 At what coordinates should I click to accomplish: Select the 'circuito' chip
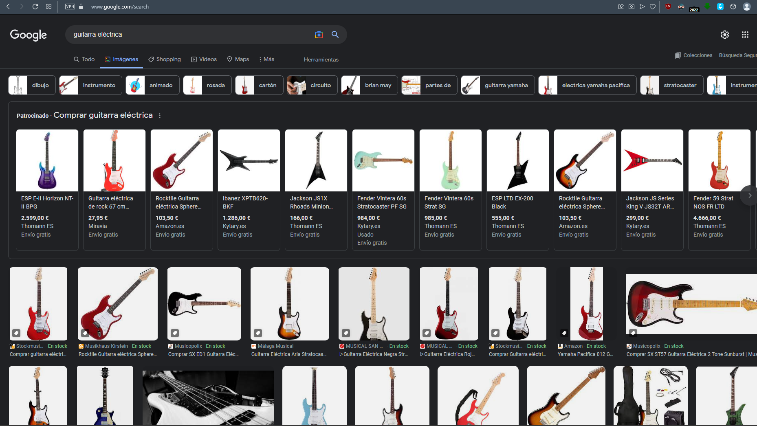(312, 85)
